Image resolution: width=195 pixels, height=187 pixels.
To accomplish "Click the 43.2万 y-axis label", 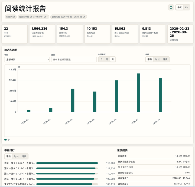I will click(12, 70).
